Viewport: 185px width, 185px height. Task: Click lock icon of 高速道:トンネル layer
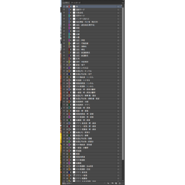67,80
